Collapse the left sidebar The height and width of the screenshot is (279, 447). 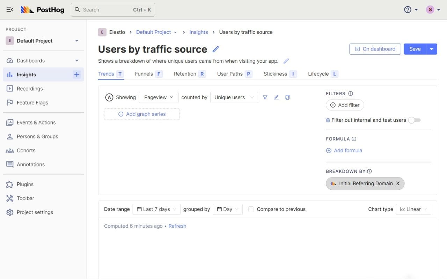9,9
